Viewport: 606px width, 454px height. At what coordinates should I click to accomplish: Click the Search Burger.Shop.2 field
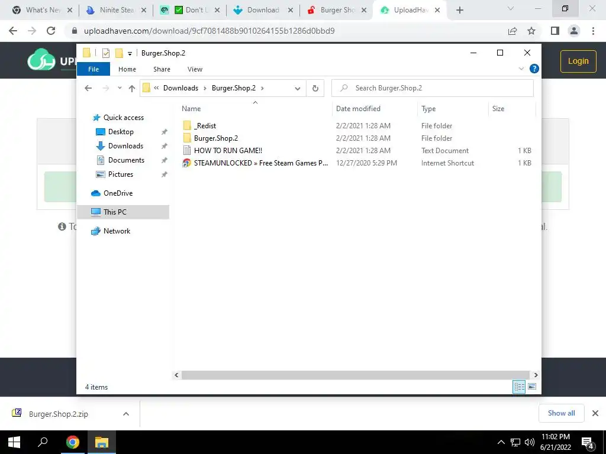[x=433, y=88]
